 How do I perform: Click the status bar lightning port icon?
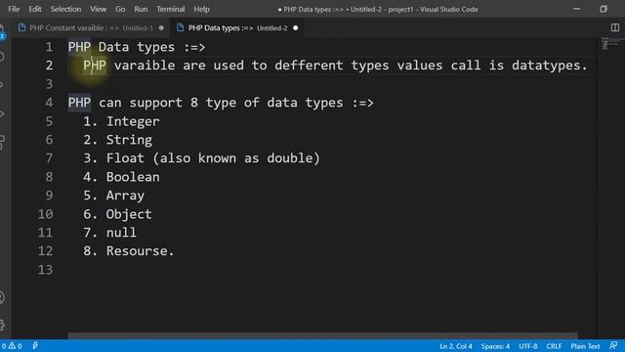click(35, 345)
